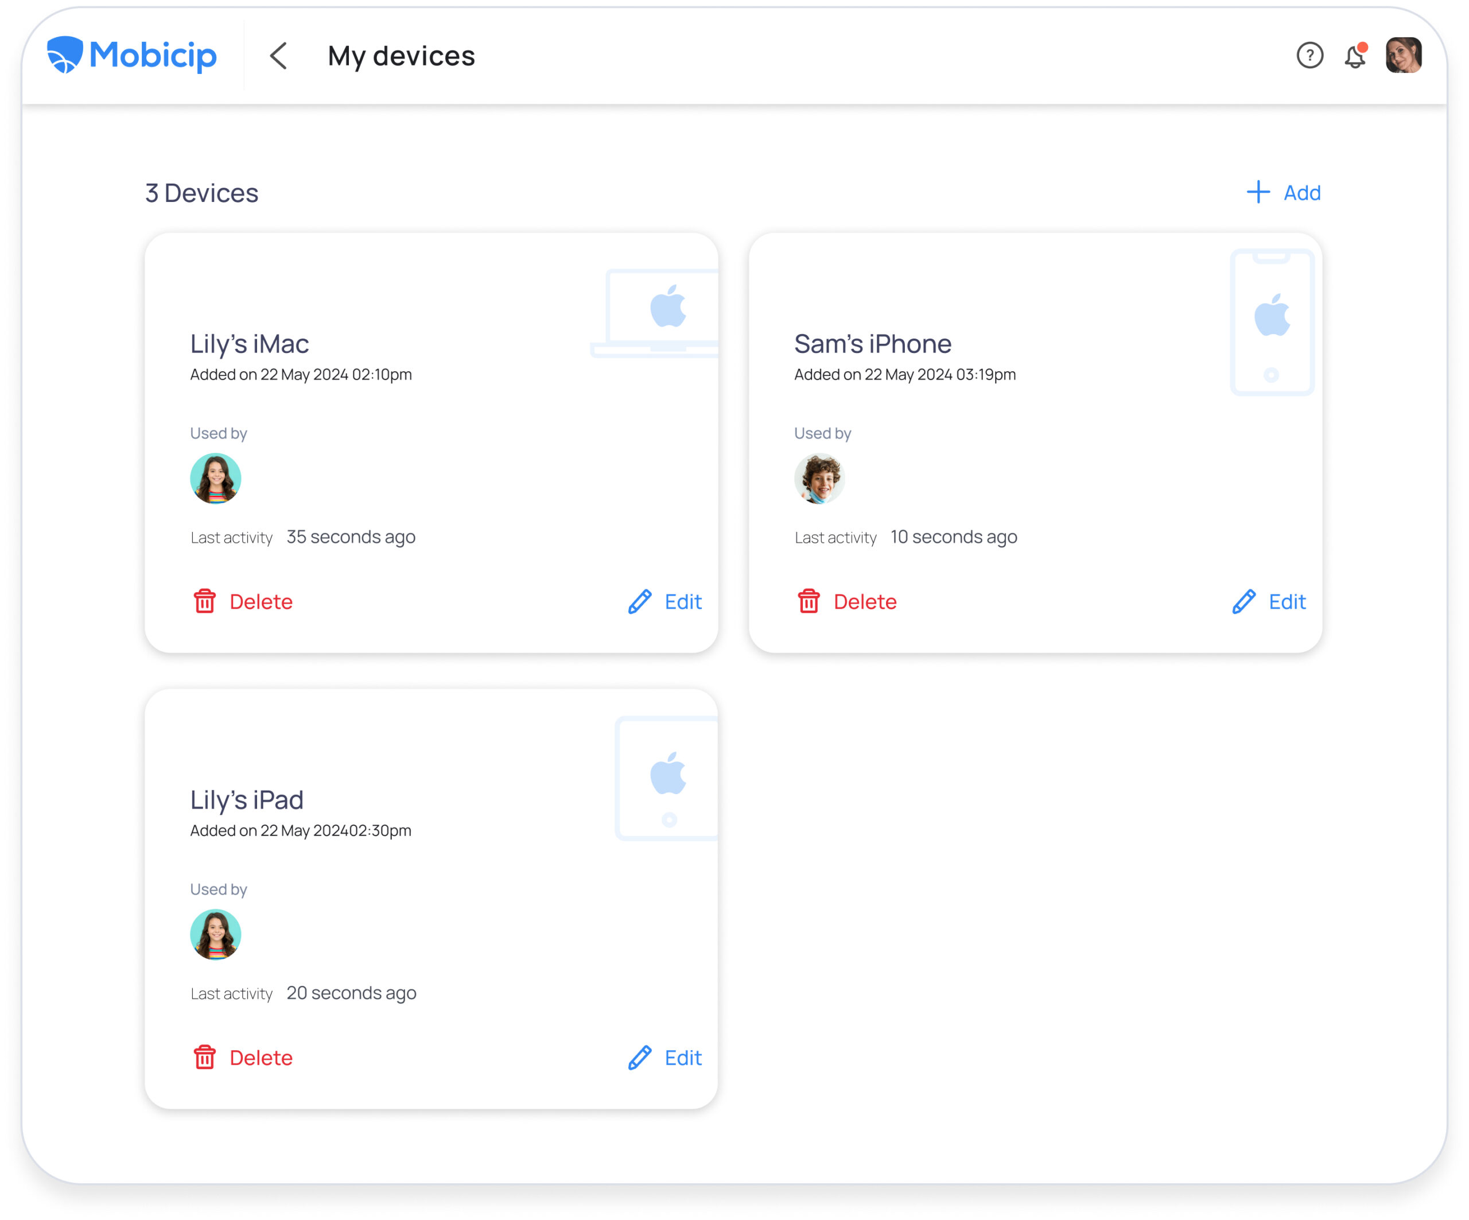Click the pencil edit icon on Sam's iPhone card

pos(1242,601)
